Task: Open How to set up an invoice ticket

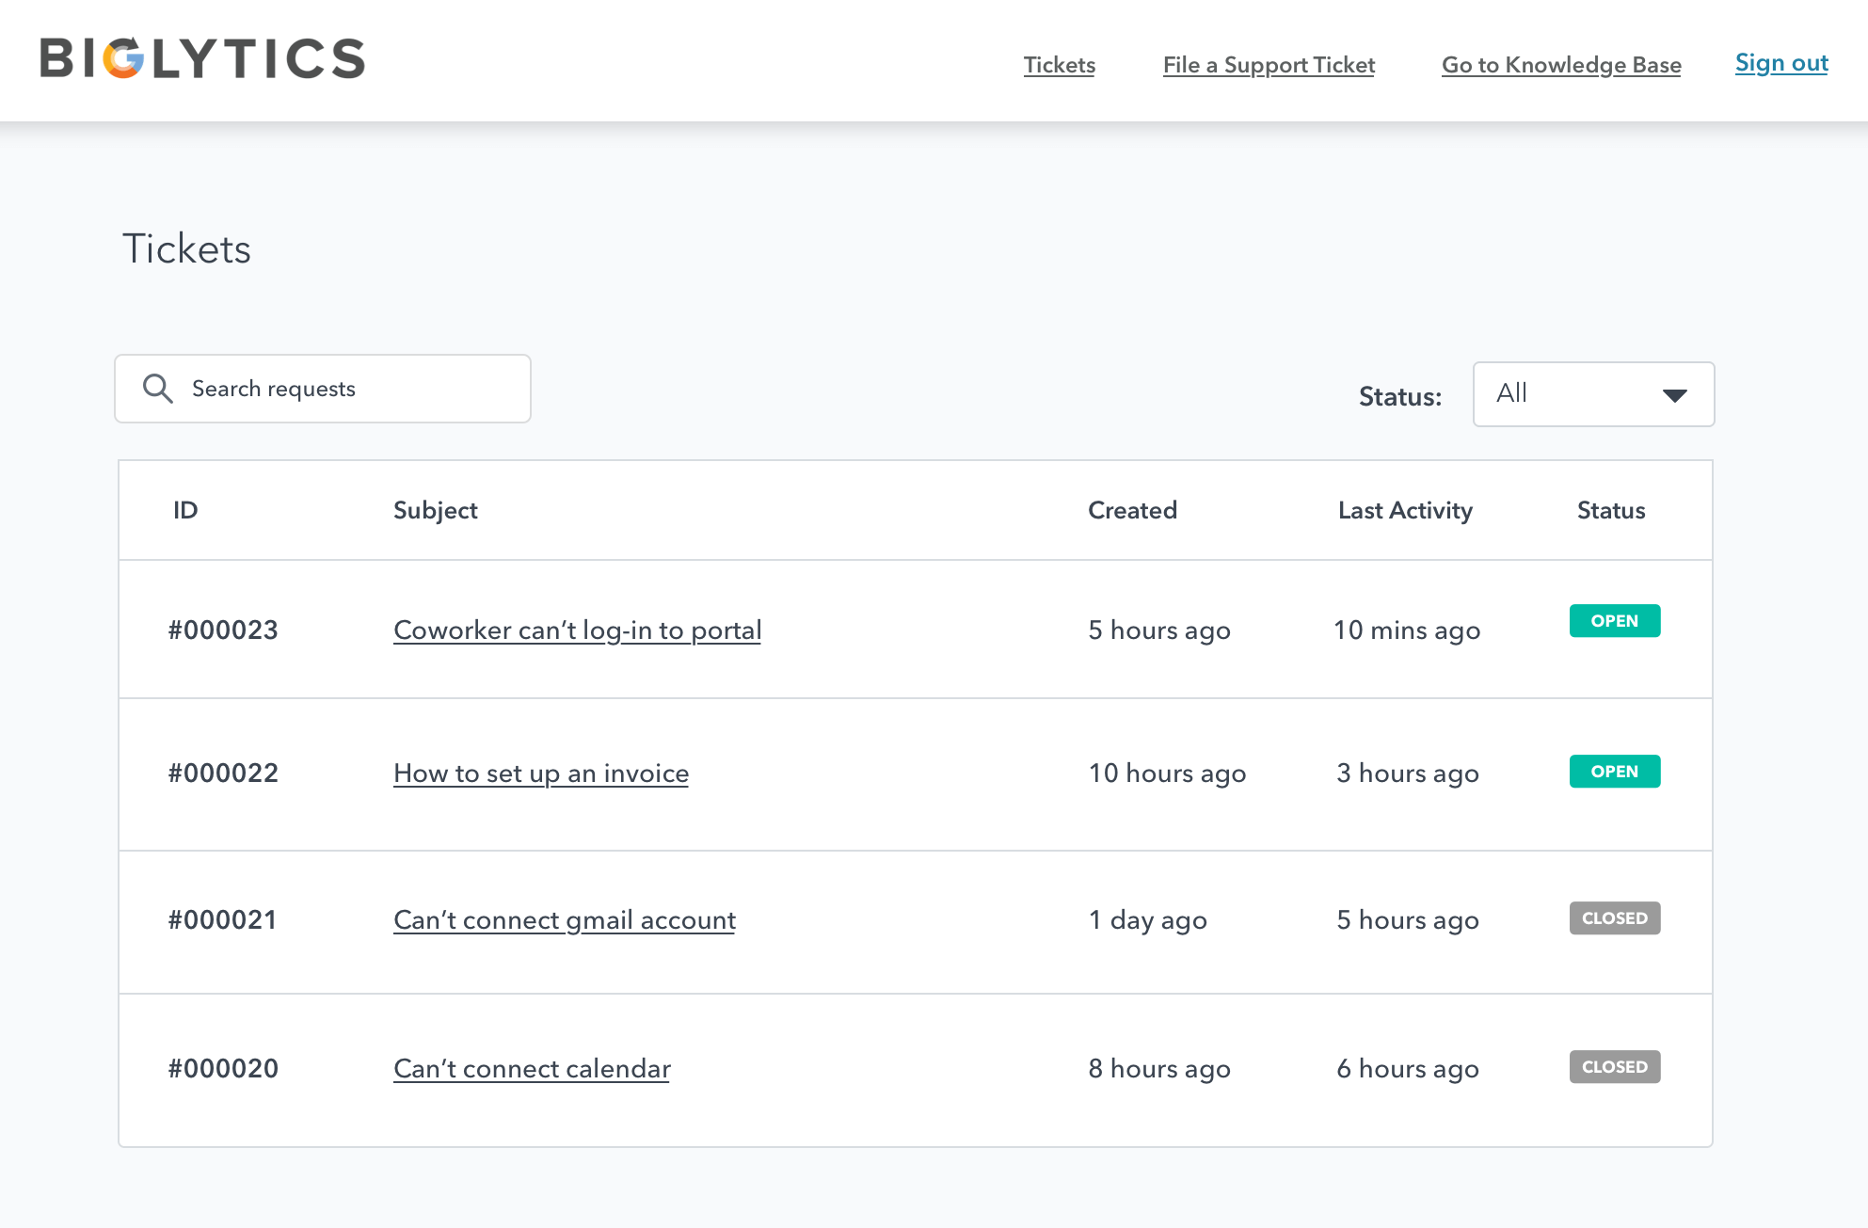Action: (541, 773)
